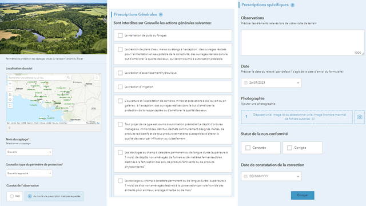Click the Esri link in map attribution
Screen dimensions: 366x206
click(98, 123)
